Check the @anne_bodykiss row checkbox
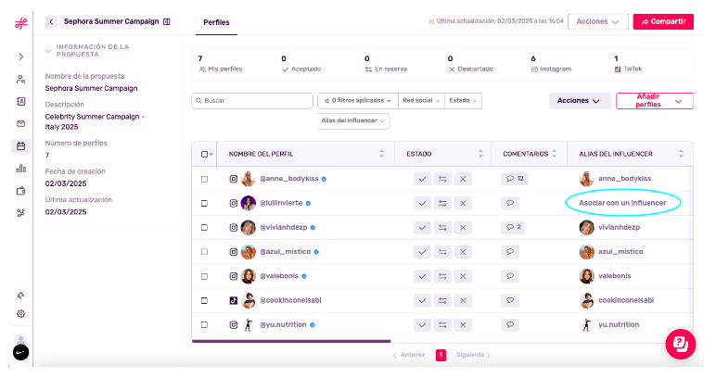 coord(205,179)
